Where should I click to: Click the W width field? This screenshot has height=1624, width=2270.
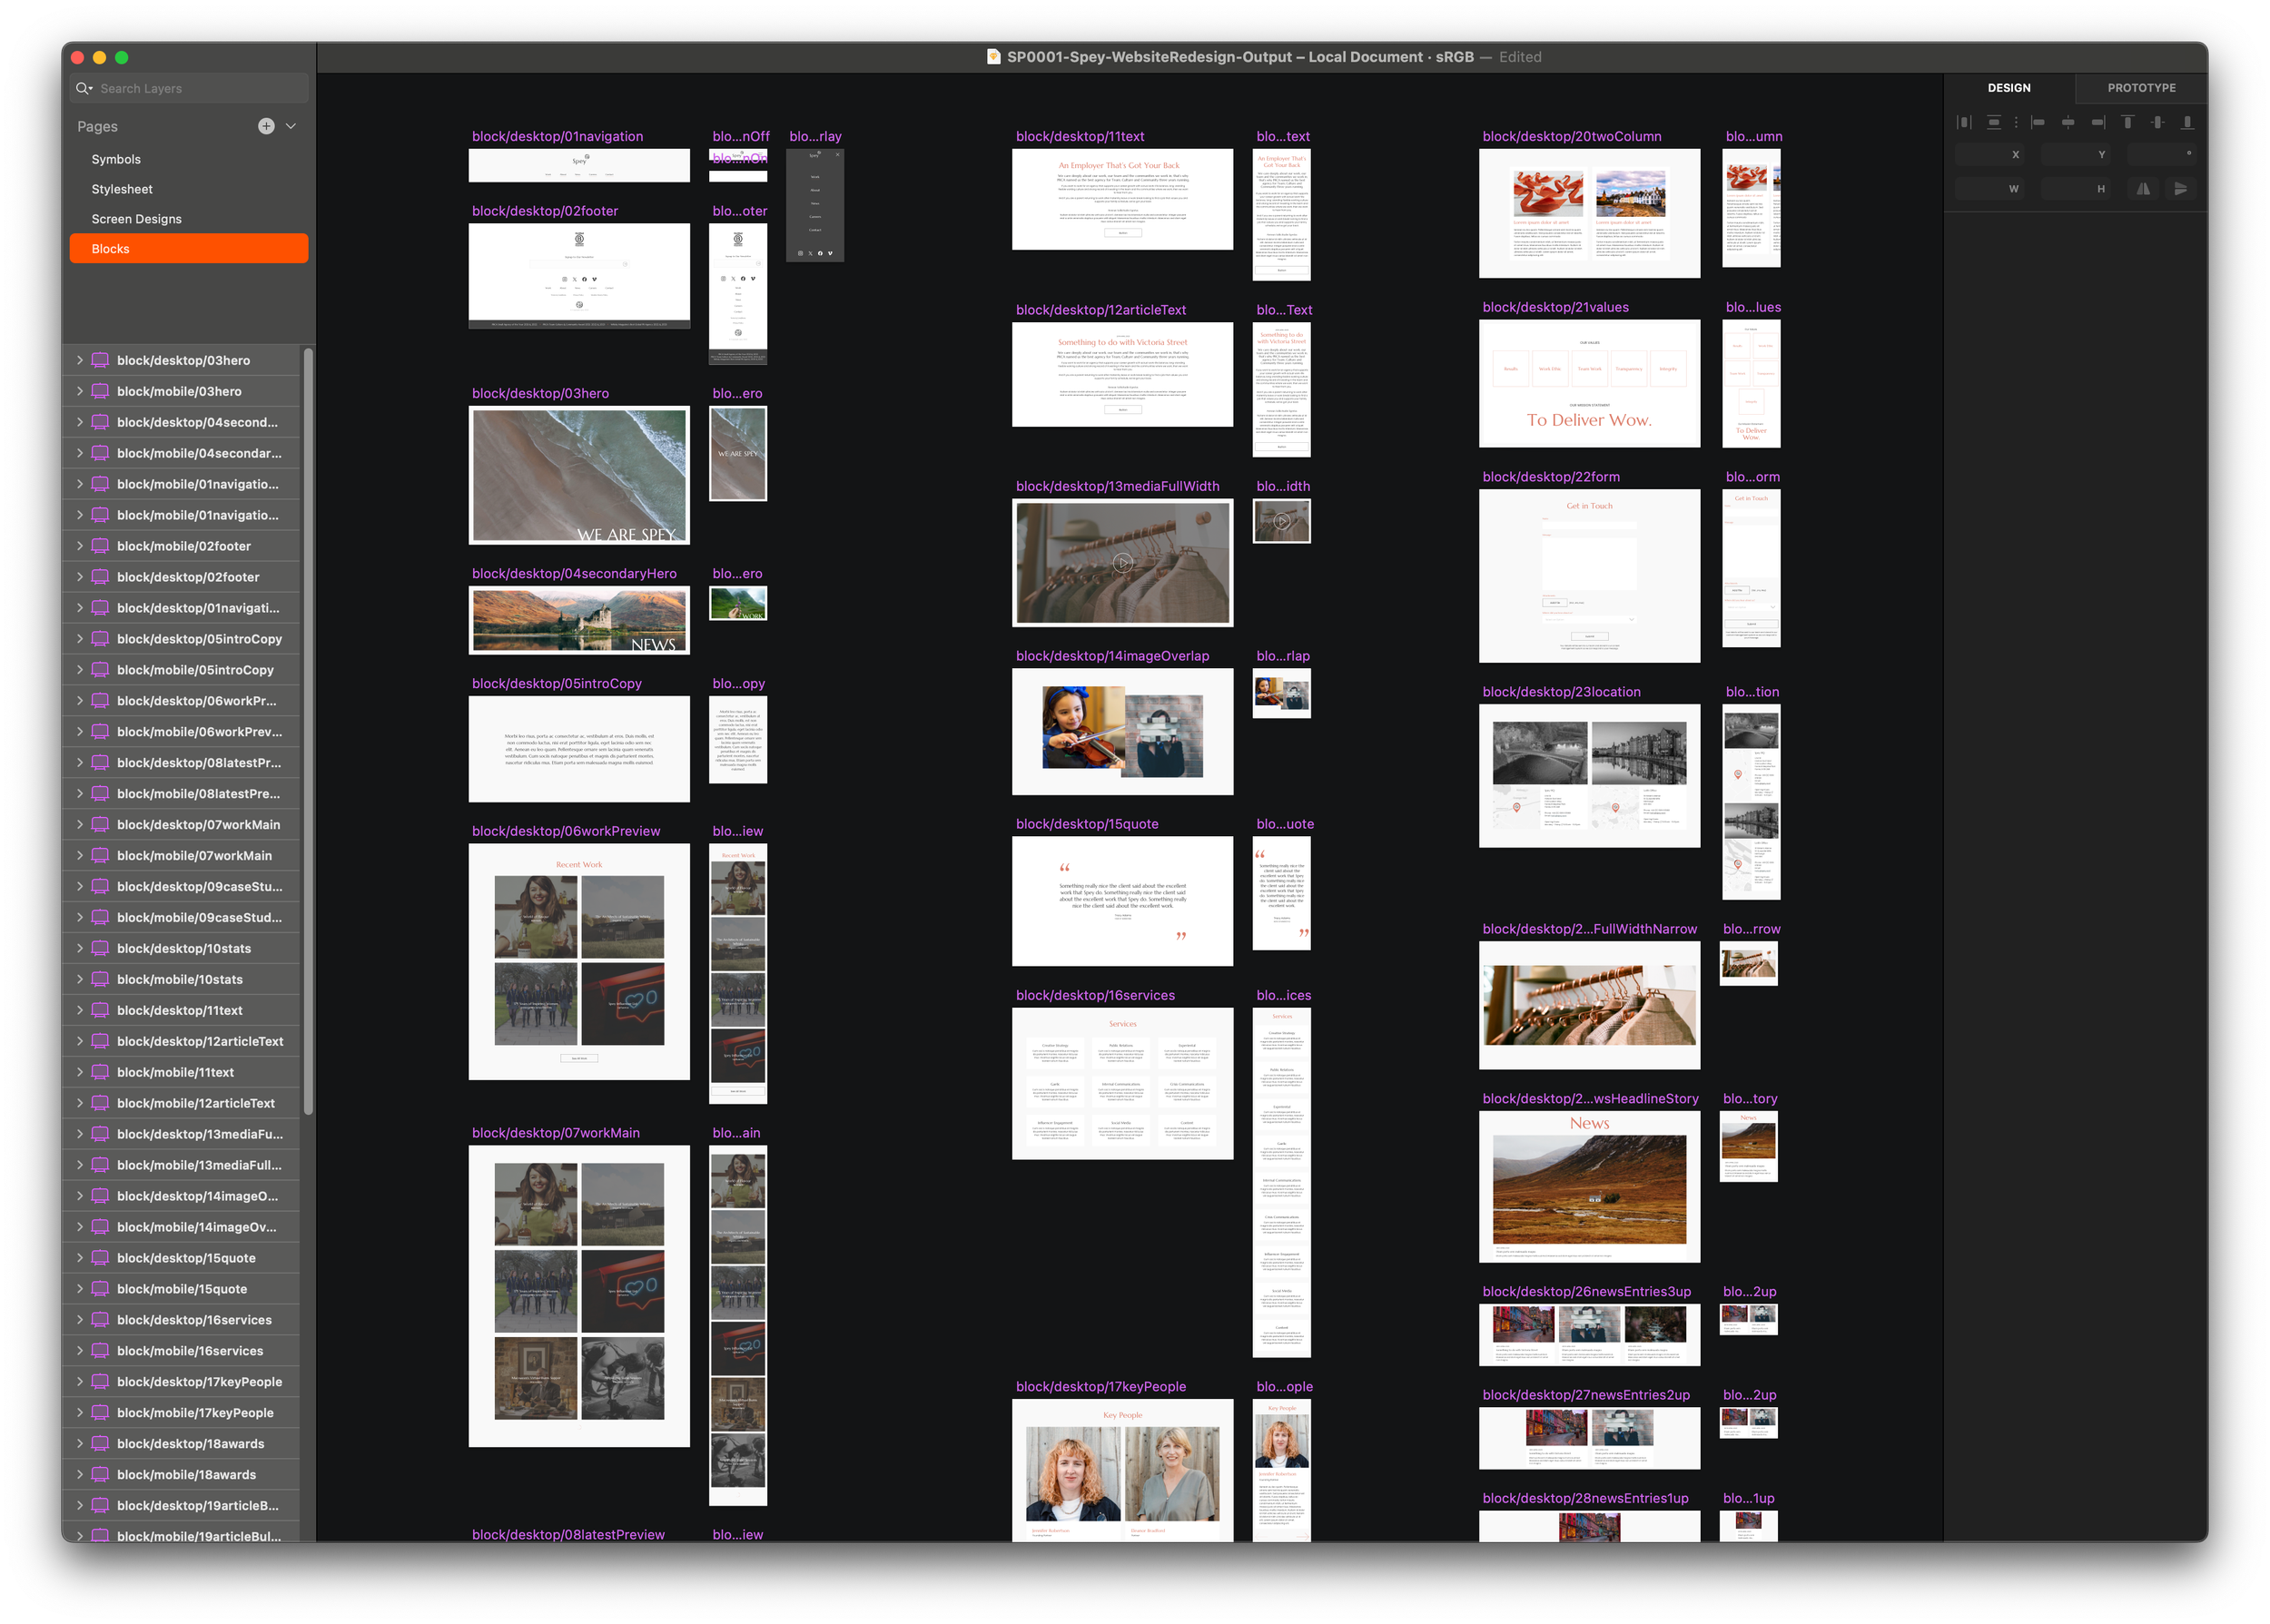(1990, 188)
